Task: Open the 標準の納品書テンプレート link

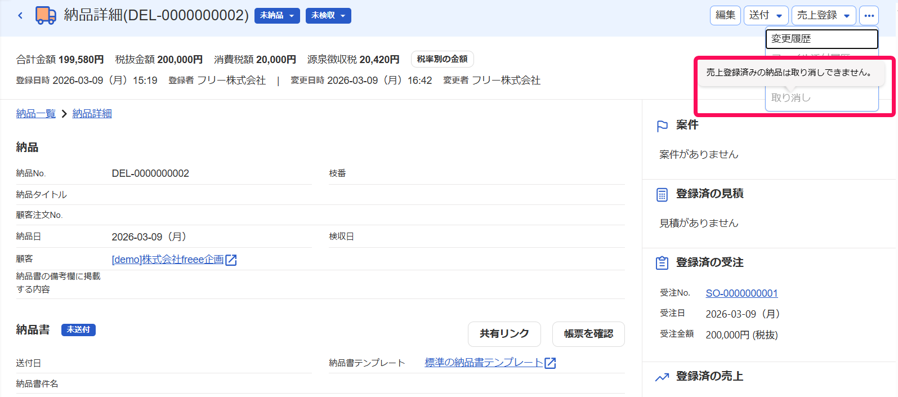Action: (x=484, y=363)
